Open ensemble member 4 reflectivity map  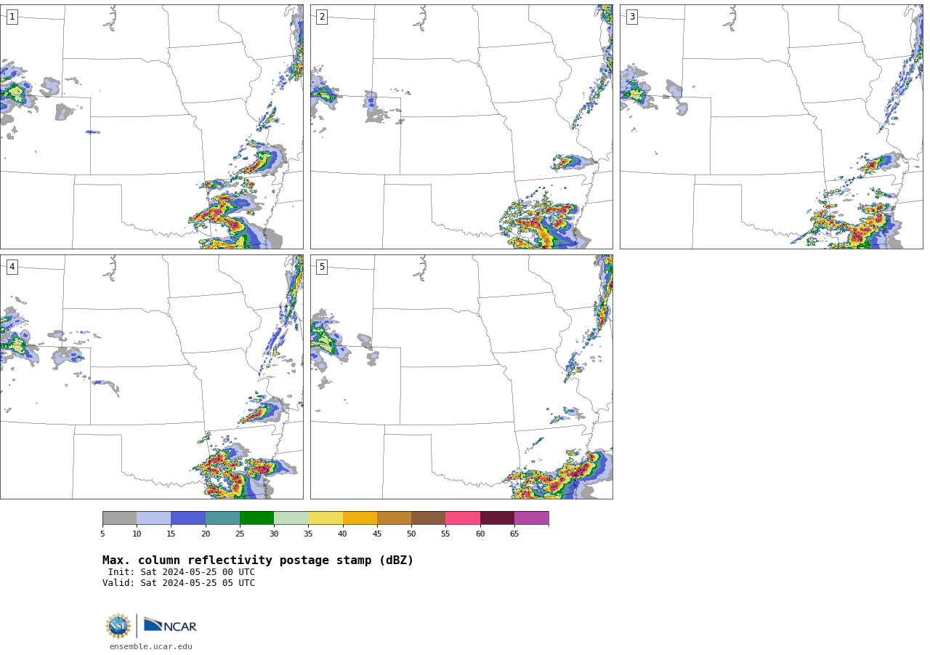tap(151, 377)
